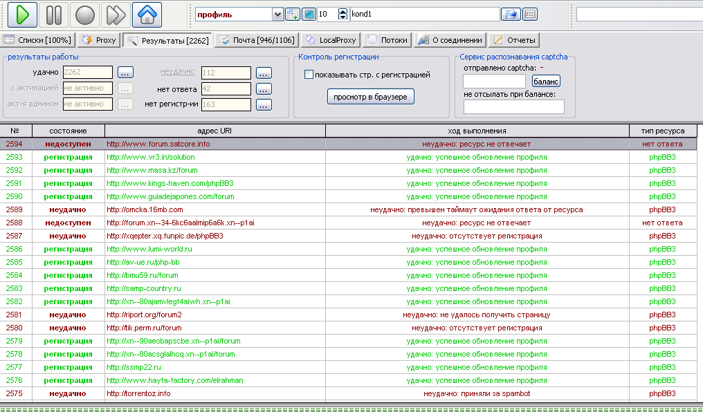Increase the thread count stepper from 10
The height and width of the screenshot is (412, 703).
(343, 11)
